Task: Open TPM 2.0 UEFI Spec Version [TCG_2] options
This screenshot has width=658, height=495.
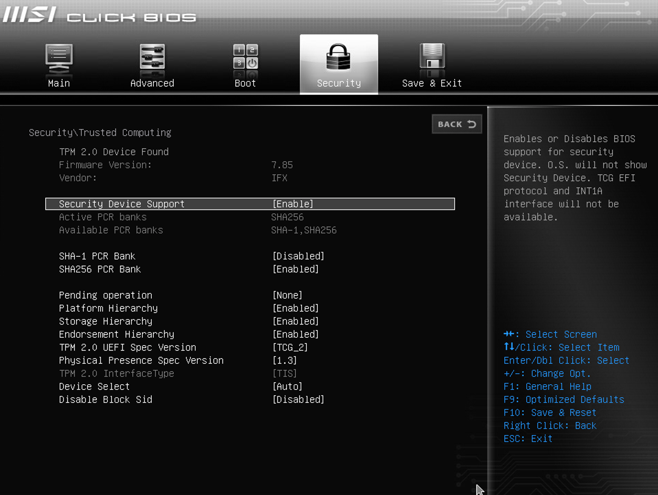Action: (x=290, y=348)
